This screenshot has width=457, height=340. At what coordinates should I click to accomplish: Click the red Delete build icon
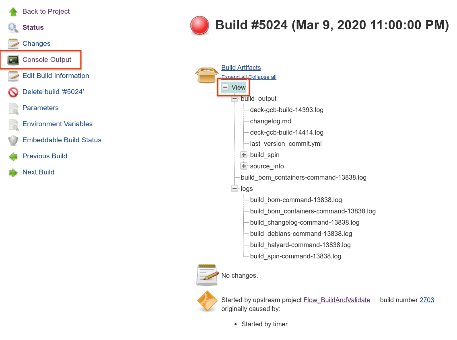tap(13, 92)
